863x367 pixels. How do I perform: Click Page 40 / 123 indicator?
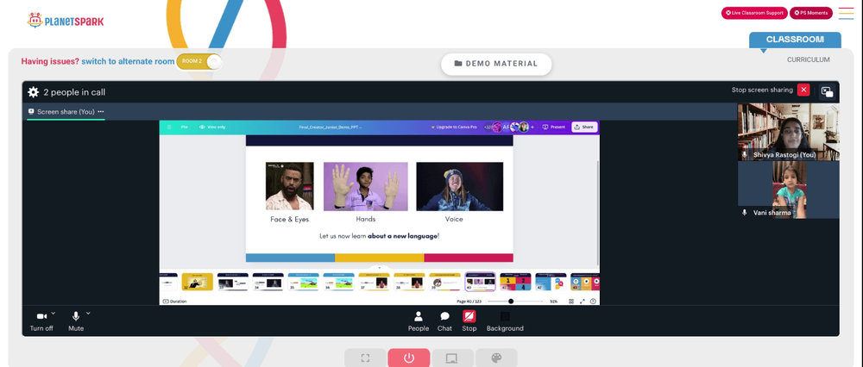[468, 301]
